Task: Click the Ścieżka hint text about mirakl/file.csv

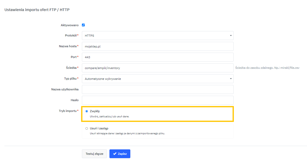Action: [x=267, y=68]
